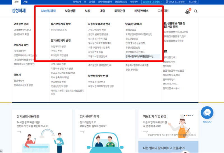The height and width of the screenshot is (153, 224).
Task: Open 여행보험 기간 변경
Action: [x=97, y=82]
